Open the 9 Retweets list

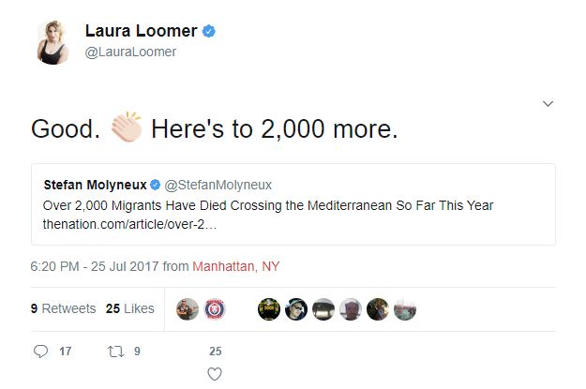point(63,308)
